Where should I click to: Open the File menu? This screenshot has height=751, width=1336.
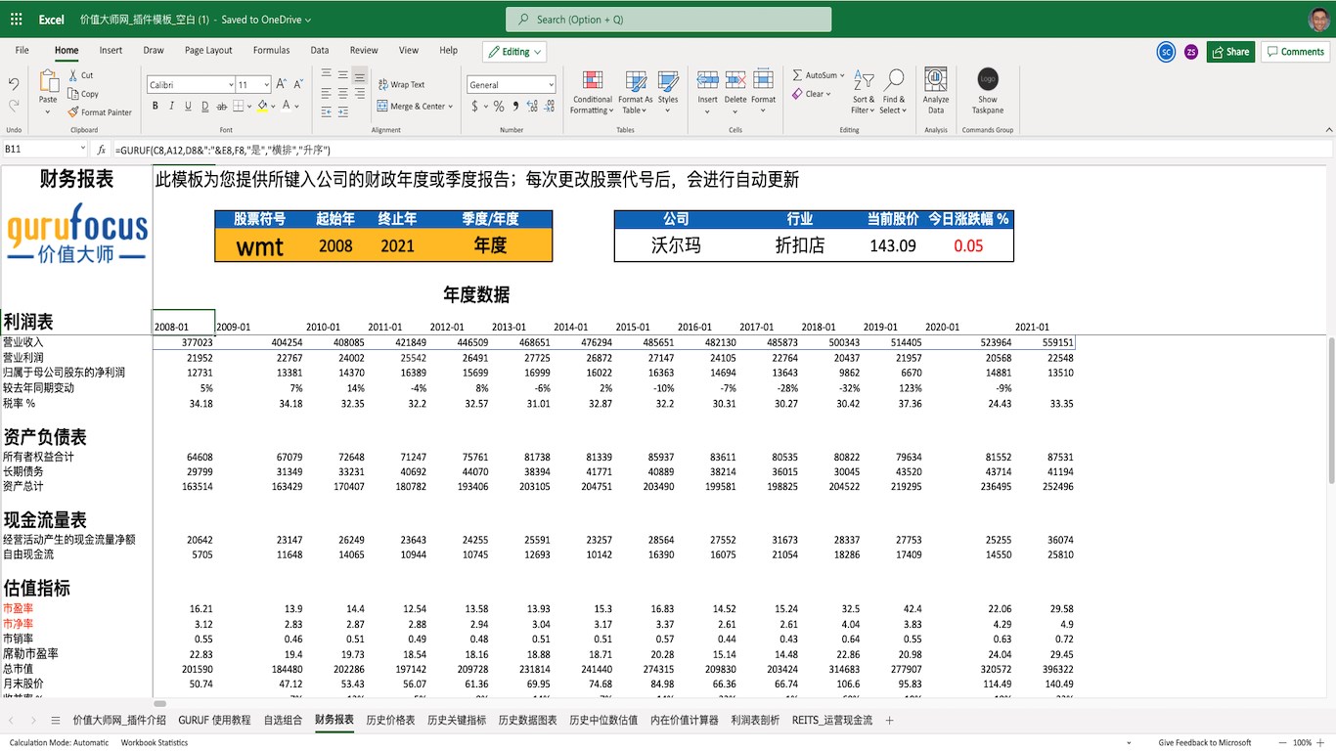(22, 51)
